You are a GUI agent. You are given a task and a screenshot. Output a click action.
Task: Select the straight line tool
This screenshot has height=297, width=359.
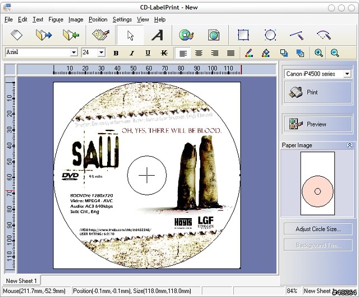297,35
